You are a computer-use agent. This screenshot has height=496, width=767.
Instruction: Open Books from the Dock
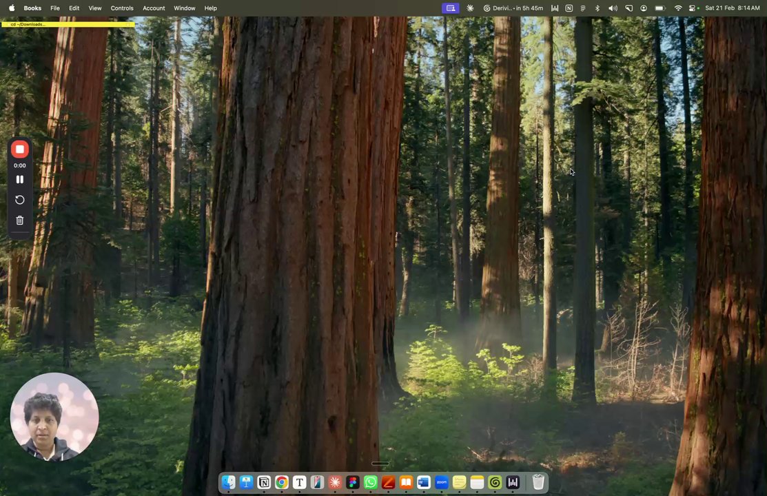(406, 482)
